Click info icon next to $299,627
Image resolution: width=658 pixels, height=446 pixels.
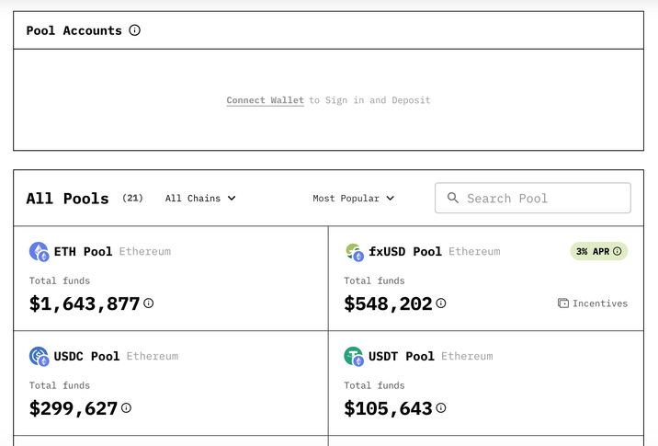pyautogui.click(x=127, y=408)
